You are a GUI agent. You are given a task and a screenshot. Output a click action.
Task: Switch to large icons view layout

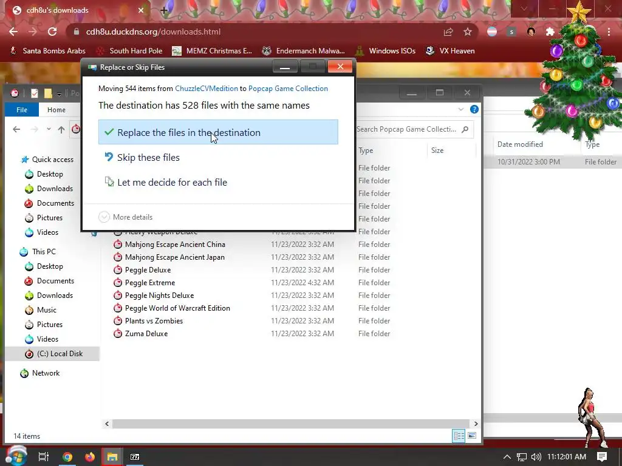click(x=471, y=436)
